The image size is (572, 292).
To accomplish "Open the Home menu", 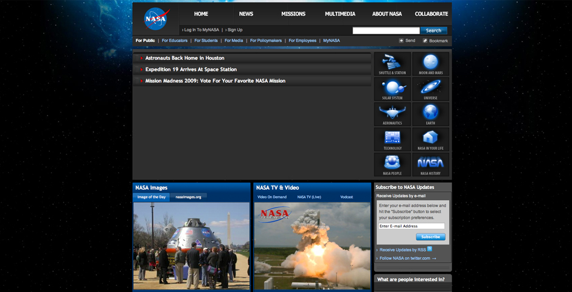I will 201,14.
